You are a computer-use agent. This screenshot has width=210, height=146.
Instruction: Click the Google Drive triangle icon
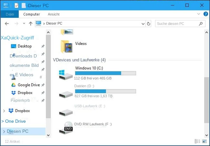click(x=13, y=85)
